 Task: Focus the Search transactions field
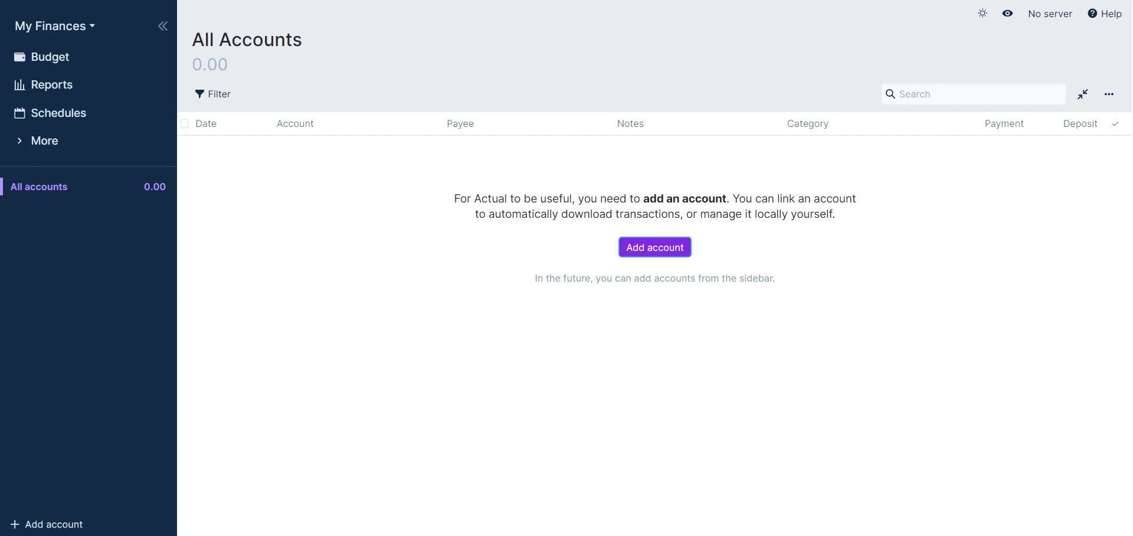(978, 94)
